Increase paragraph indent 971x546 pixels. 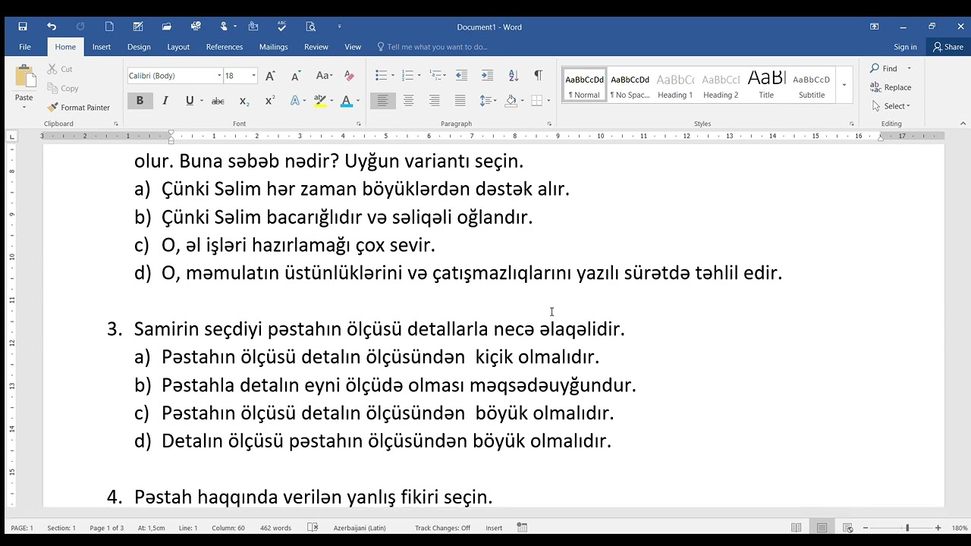[x=487, y=76]
